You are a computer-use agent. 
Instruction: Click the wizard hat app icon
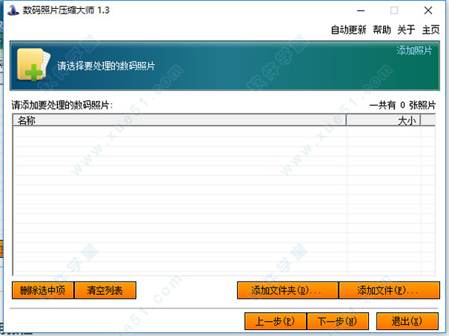(x=13, y=10)
